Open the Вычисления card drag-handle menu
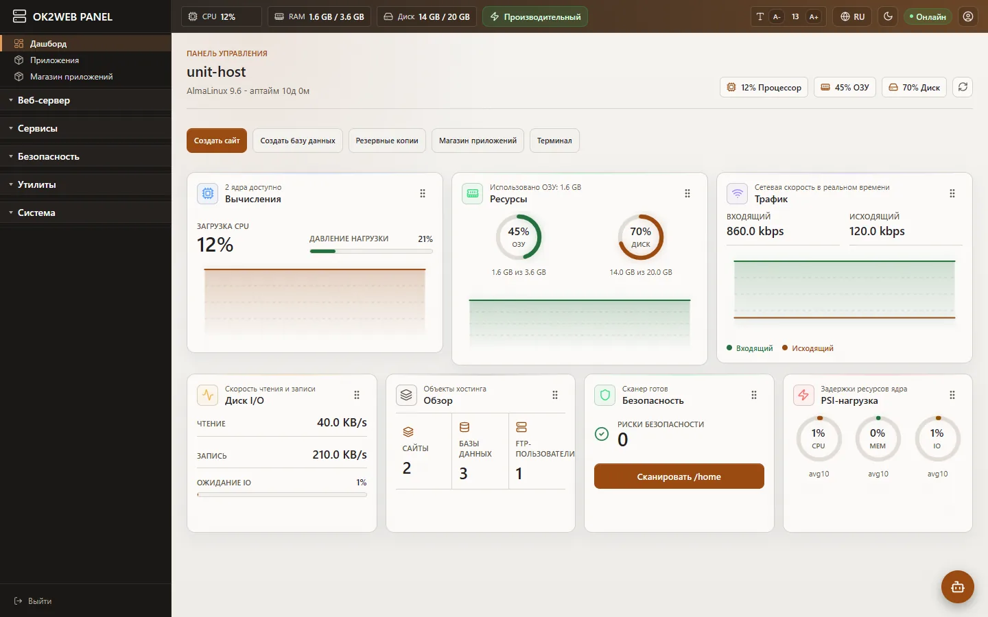The width and height of the screenshot is (988, 617). point(423,193)
